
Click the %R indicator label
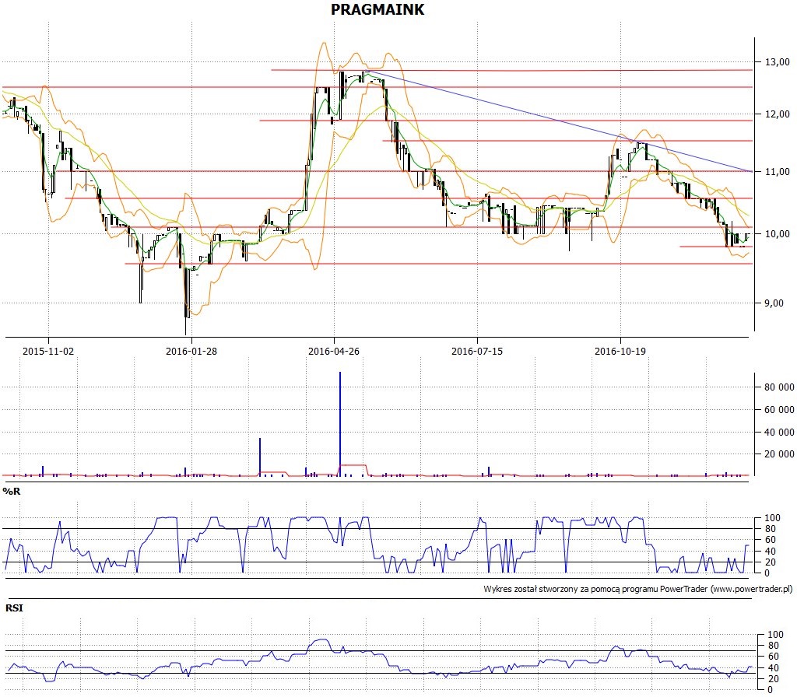(12, 492)
